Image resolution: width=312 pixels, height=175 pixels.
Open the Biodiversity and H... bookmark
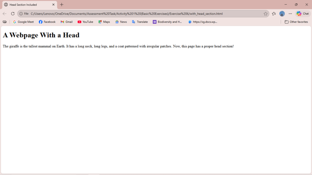click(167, 22)
